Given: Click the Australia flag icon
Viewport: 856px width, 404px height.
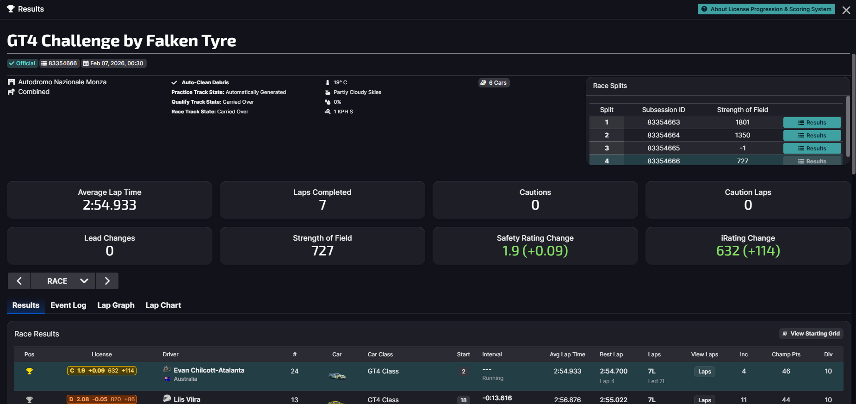Looking at the screenshot, I should (167, 379).
